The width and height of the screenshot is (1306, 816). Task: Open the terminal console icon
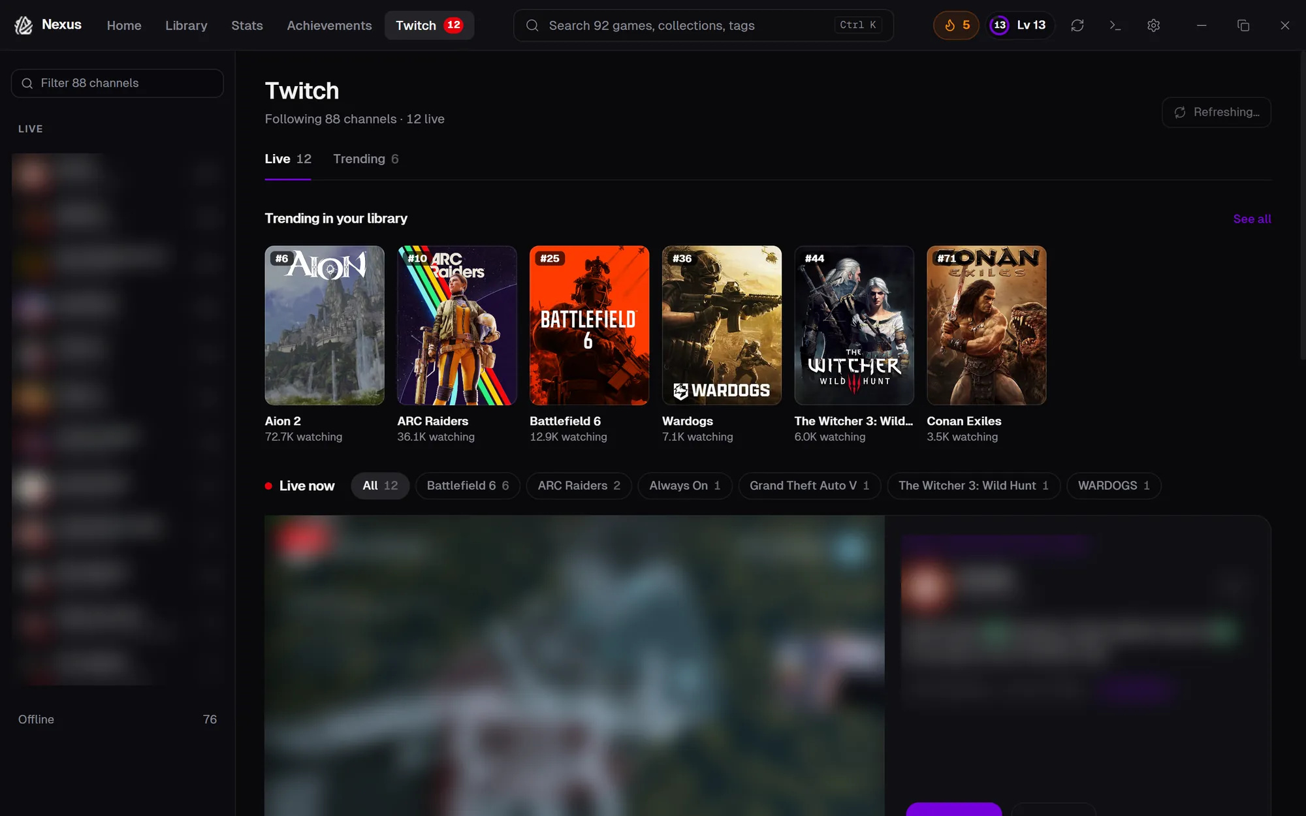coord(1115,25)
